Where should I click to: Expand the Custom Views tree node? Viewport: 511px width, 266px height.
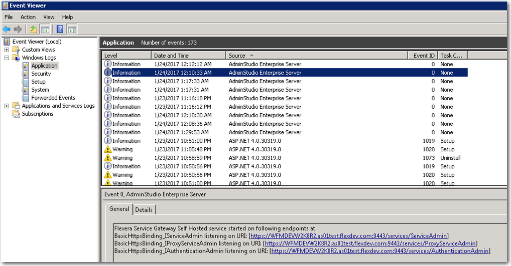(x=7, y=50)
